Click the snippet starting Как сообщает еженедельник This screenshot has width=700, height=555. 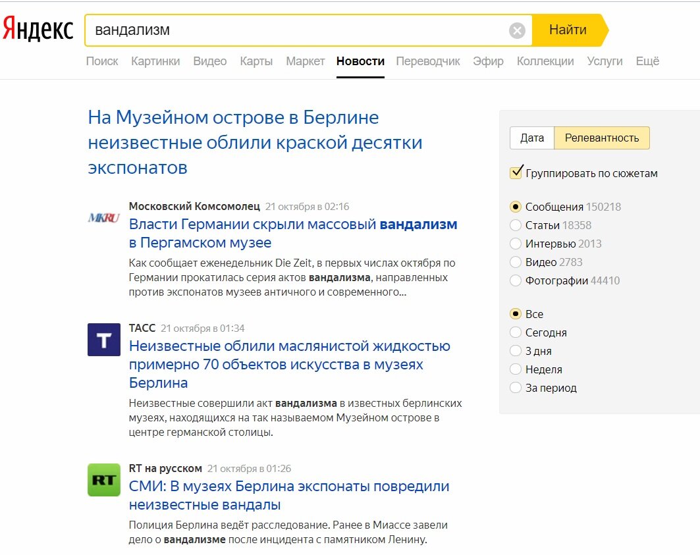pyautogui.click(x=292, y=277)
